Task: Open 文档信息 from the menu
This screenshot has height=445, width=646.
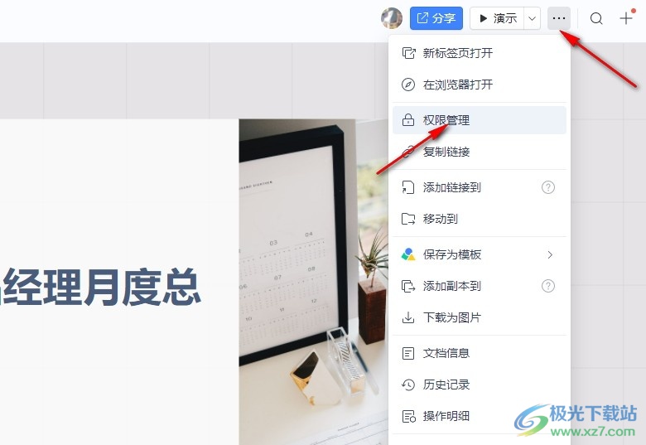Action: [x=480, y=353]
